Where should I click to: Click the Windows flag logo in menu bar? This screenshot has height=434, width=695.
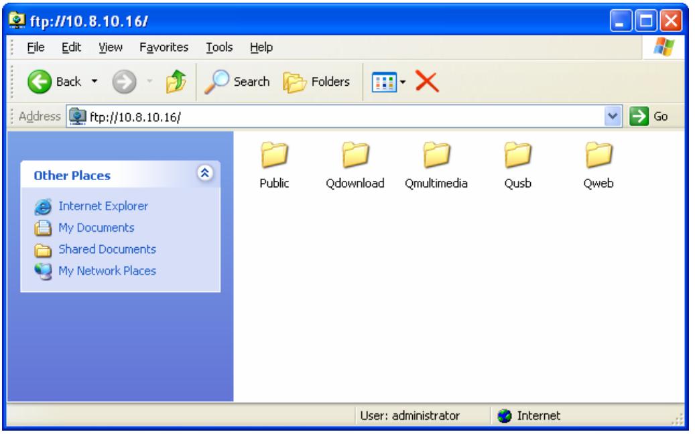click(x=664, y=46)
